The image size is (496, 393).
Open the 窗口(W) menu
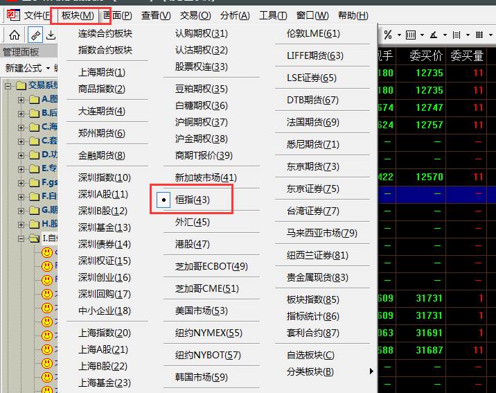pos(312,15)
